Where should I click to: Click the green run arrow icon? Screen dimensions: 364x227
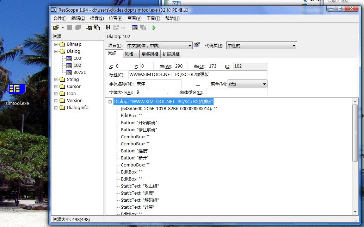tap(154, 27)
